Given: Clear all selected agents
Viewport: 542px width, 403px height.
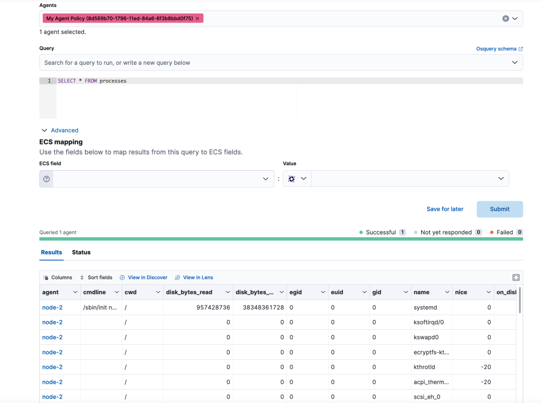Looking at the screenshot, I should (x=505, y=19).
